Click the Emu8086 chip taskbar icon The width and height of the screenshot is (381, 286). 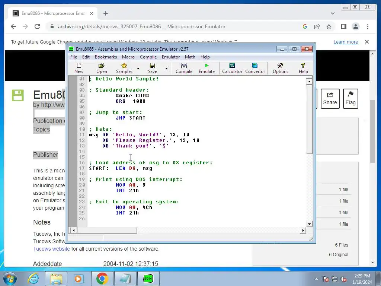pyautogui.click(x=148, y=279)
